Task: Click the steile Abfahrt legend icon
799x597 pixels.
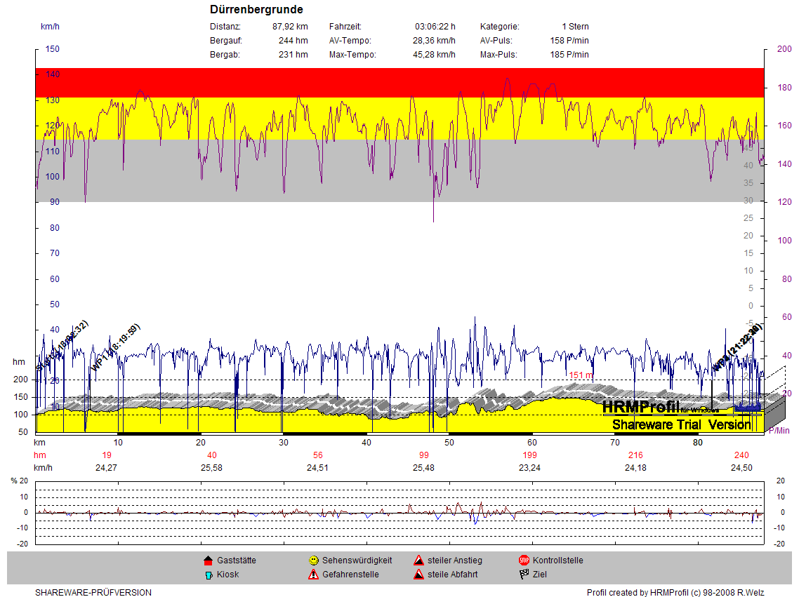Action: tap(418, 575)
